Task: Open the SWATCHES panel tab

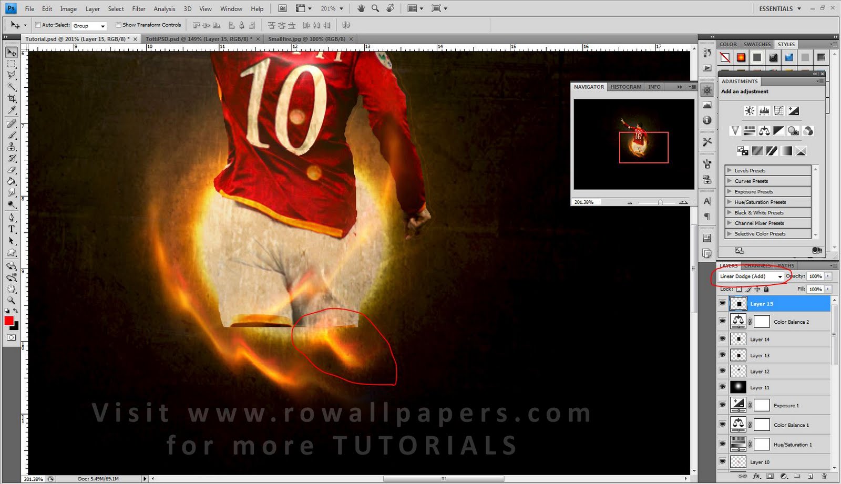Action: (757, 44)
